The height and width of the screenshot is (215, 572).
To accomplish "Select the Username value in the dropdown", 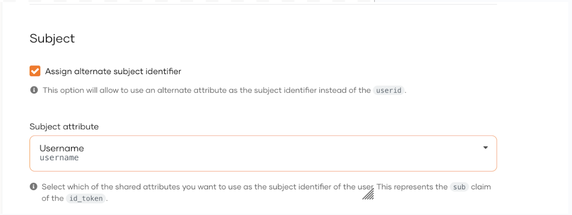I will pos(62,148).
